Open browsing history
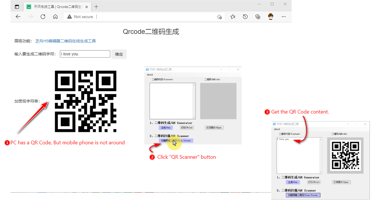 coord(245,17)
